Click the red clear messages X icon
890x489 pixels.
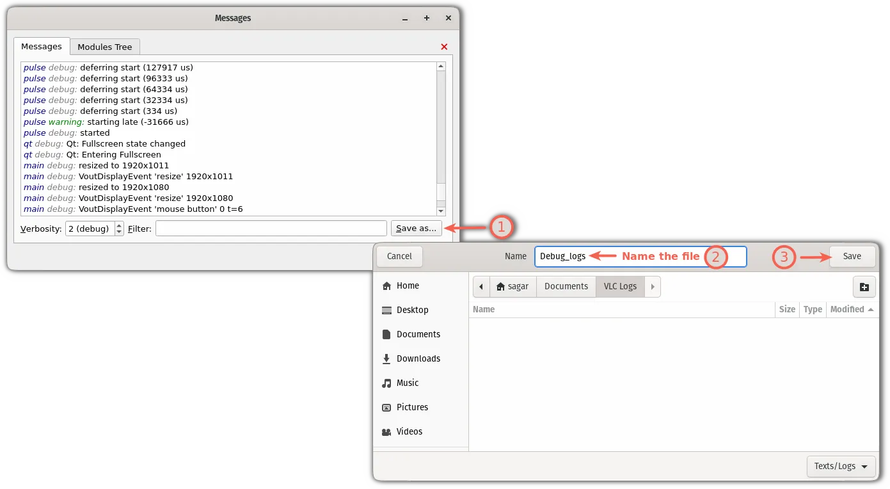tap(444, 47)
